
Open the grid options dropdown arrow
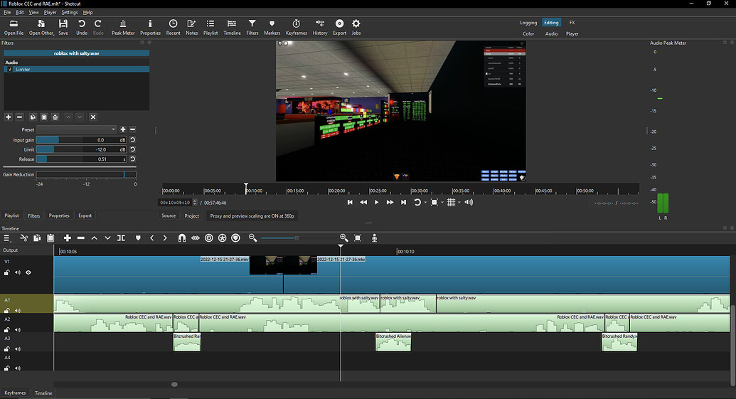(459, 202)
